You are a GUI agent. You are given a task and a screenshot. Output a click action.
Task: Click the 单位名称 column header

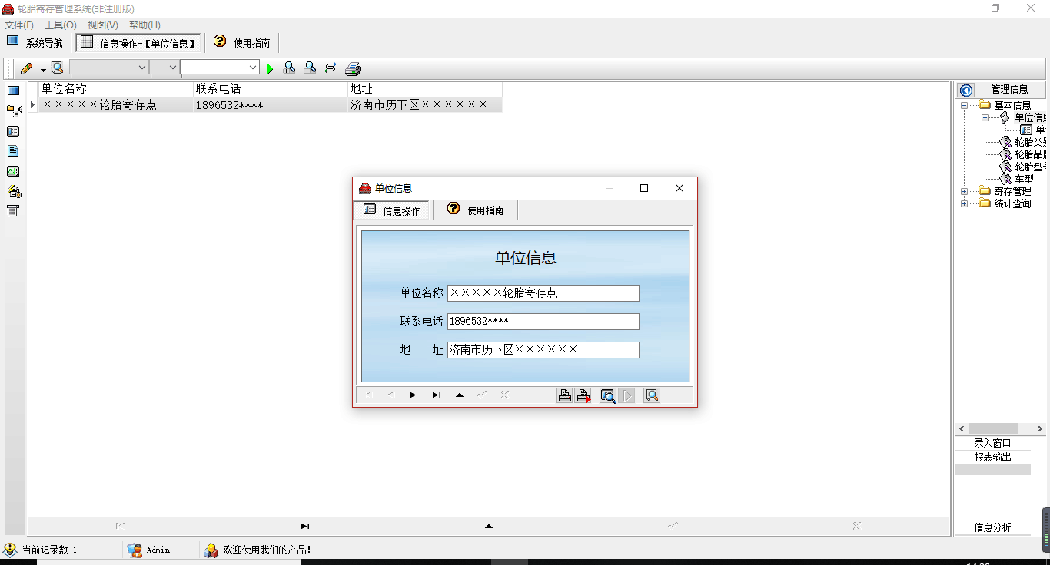coord(116,89)
